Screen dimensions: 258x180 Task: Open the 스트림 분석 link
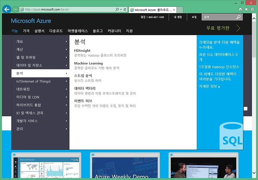83,76
